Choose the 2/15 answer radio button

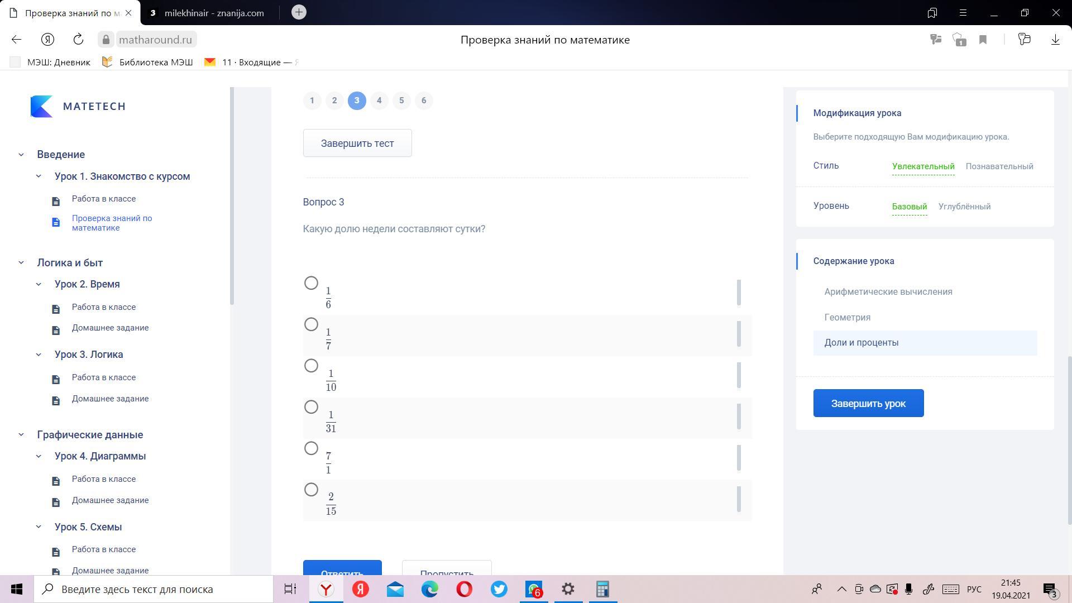(311, 490)
